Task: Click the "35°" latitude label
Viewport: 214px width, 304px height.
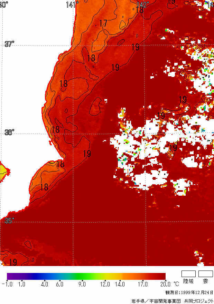Action: click(10, 220)
